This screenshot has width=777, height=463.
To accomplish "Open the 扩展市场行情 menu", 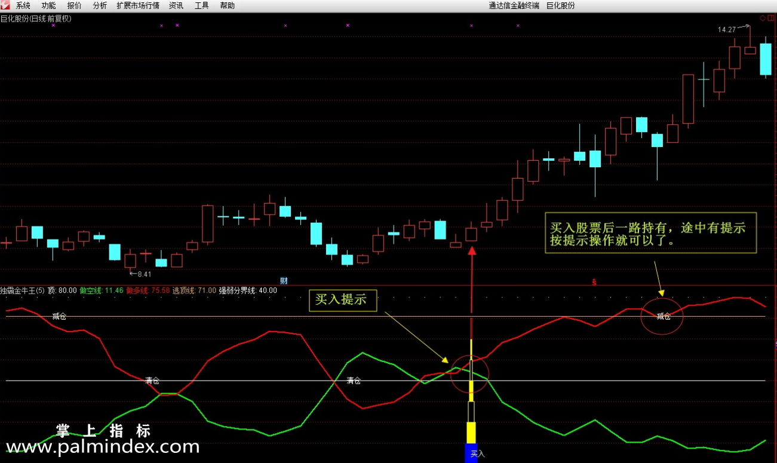I will coord(138,6).
